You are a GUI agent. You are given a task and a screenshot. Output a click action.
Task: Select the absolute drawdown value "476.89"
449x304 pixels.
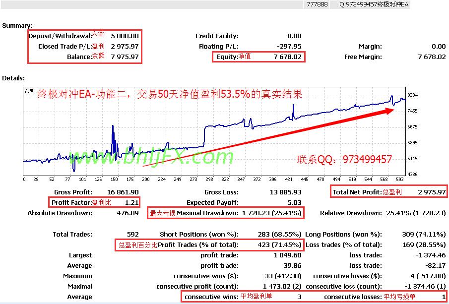[128, 213]
